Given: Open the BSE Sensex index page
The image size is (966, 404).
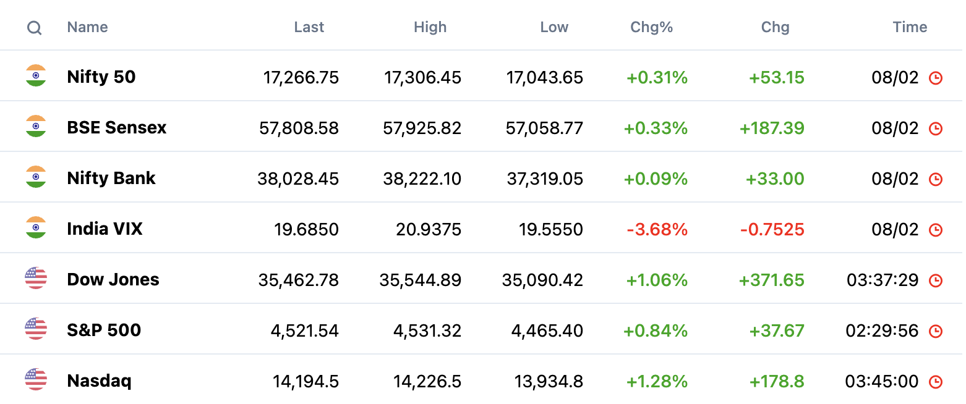Looking at the screenshot, I should (x=117, y=128).
